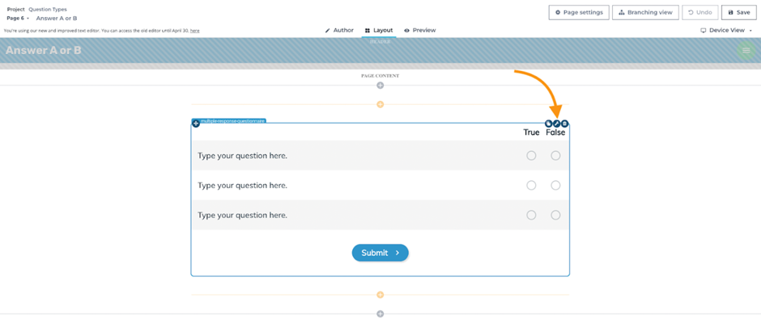Screen dimensions: 761x319
Task: Select False for the first question
Action: click(x=555, y=155)
